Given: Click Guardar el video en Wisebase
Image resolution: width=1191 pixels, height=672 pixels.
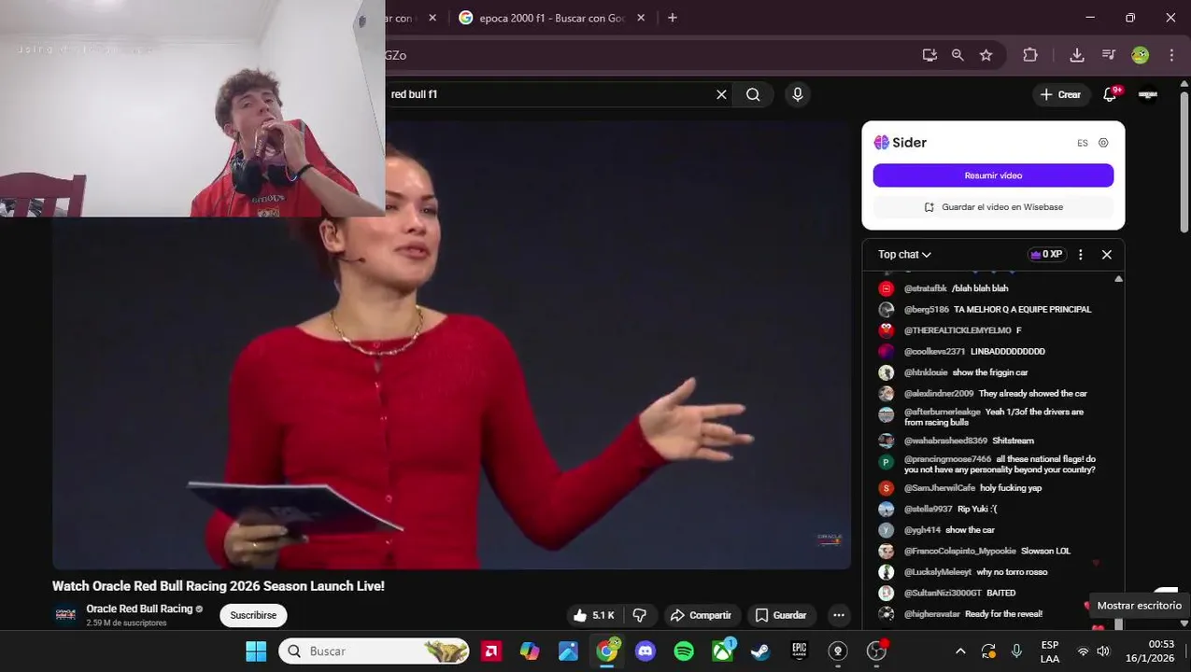Looking at the screenshot, I should [993, 207].
